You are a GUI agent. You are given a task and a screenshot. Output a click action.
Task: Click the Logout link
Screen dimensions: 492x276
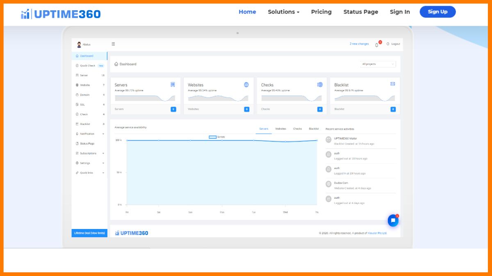394,44
